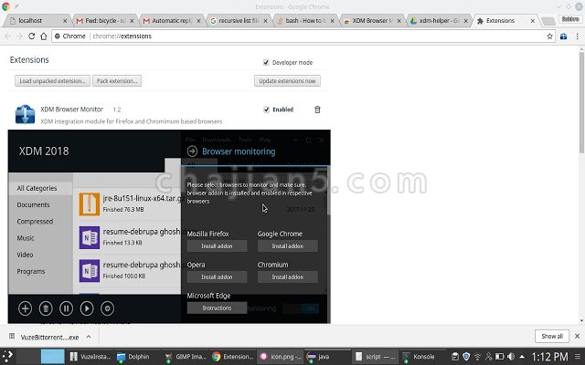Switch to Dolphin in the taskbar
Viewport: 585px width, 365px height.
coord(133,357)
